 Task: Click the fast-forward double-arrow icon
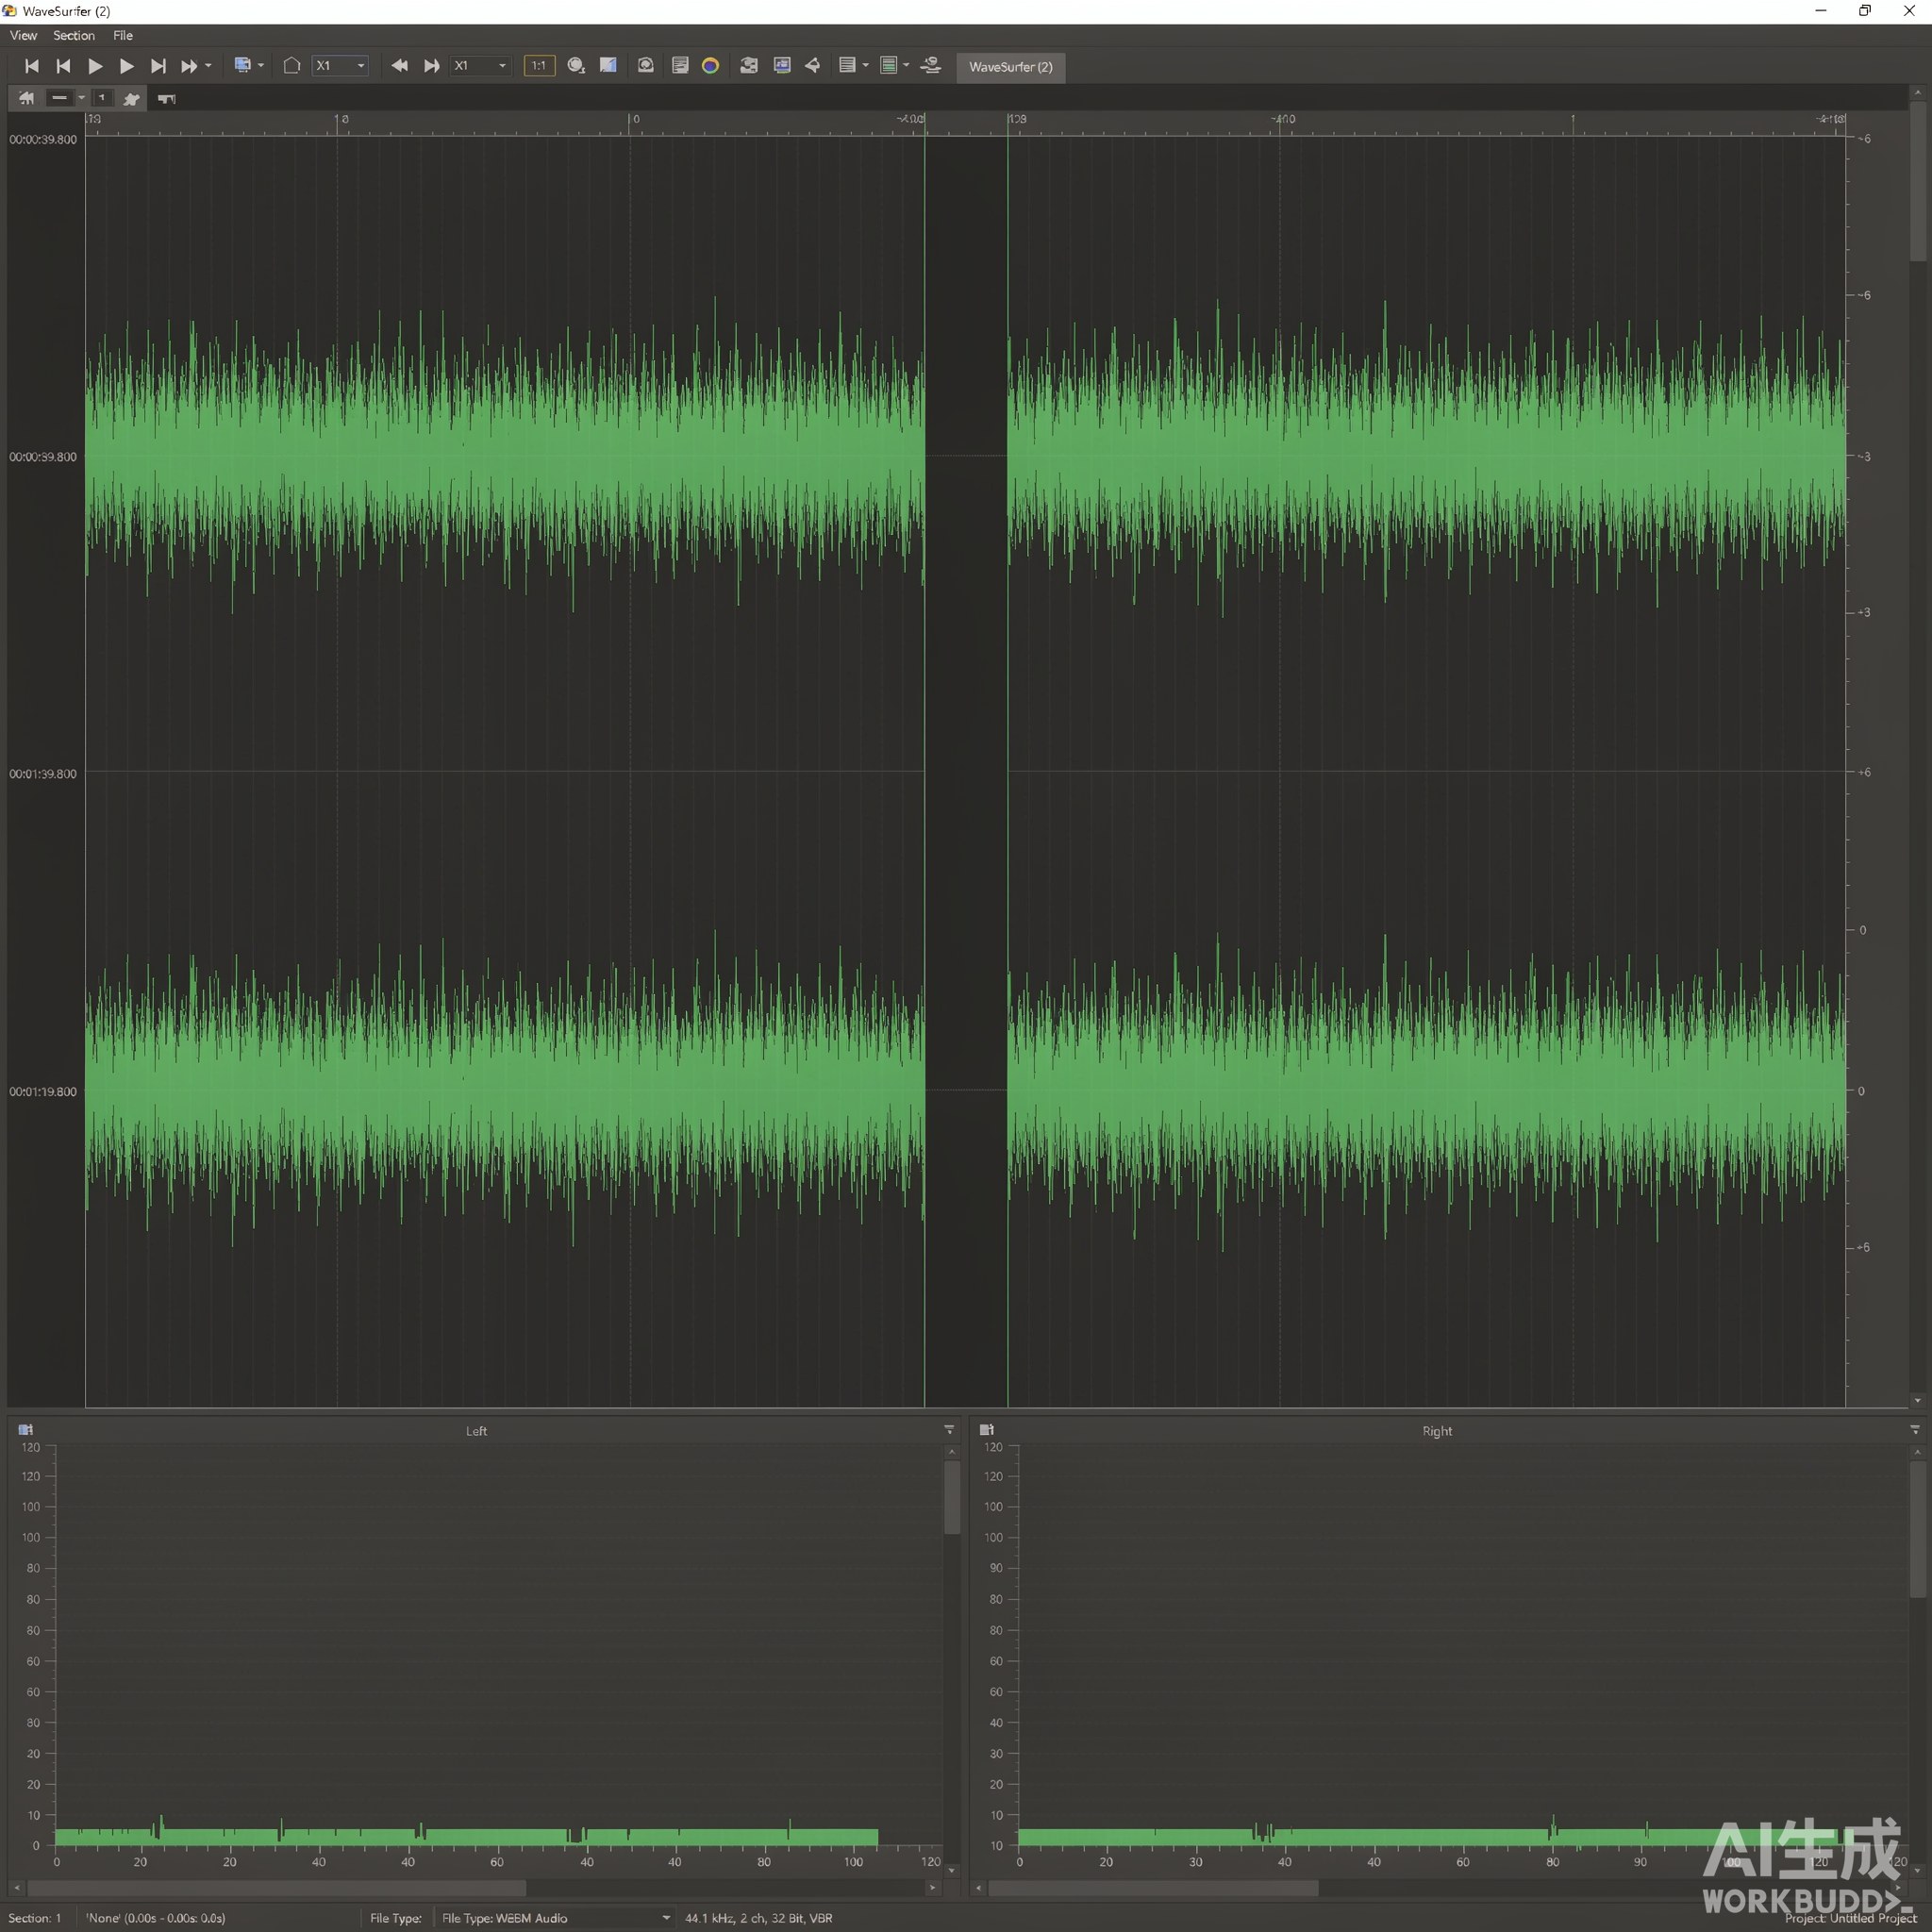coord(188,66)
